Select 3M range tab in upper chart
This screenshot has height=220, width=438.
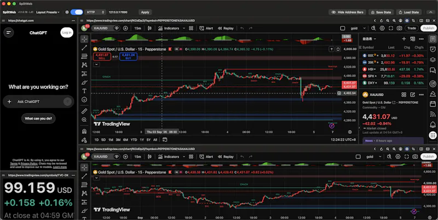[x=118, y=140]
